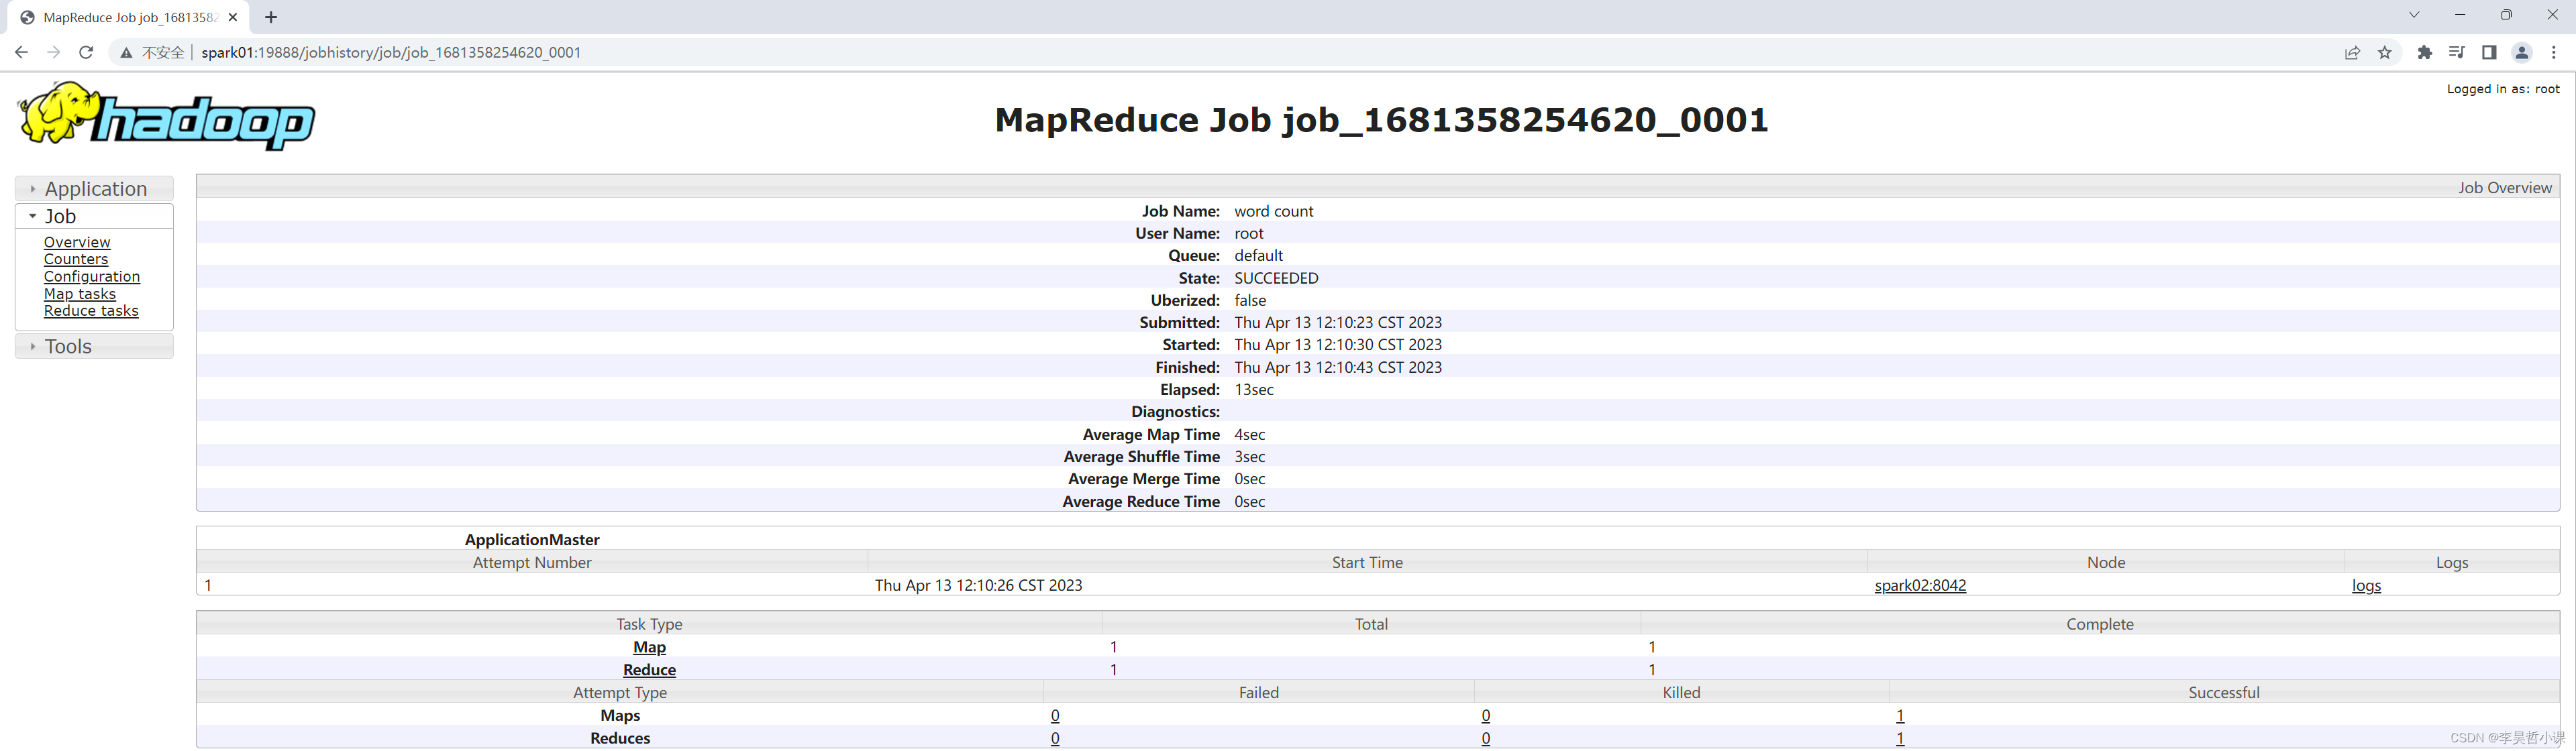This screenshot has height=751, width=2576.
Task: Open the Counters link in sidebar
Action: tap(76, 259)
